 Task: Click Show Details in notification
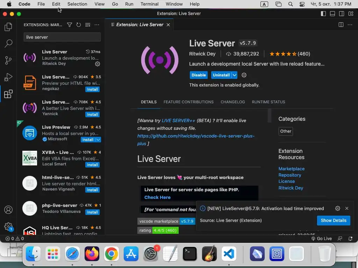coord(333,221)
